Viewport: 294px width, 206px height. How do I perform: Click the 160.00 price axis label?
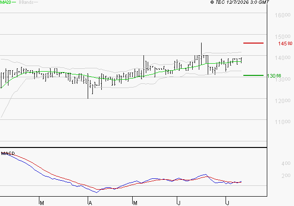tap(283, 15)
